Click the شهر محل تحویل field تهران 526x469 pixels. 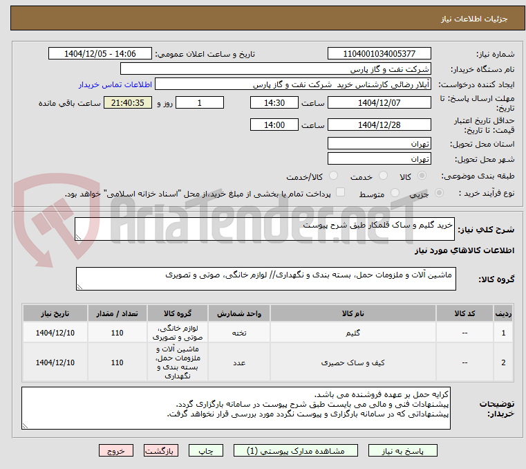[379, 158]
